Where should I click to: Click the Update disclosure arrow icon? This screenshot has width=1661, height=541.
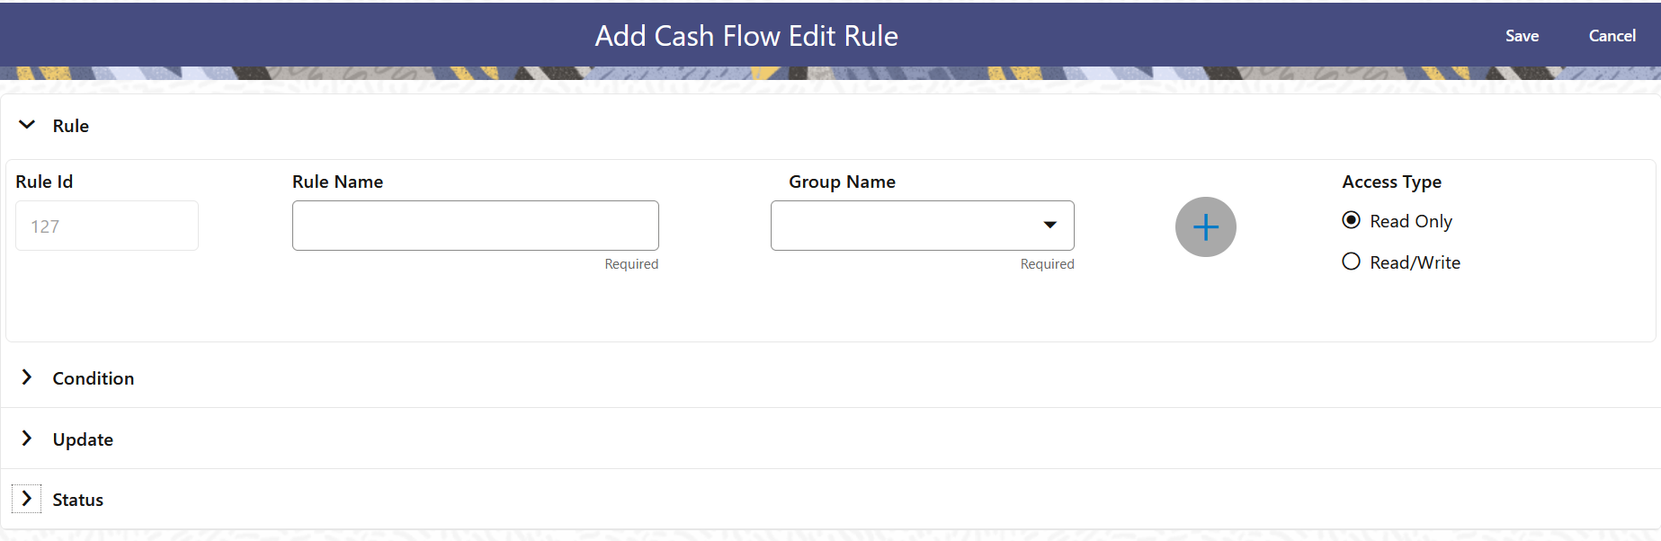tap(26, 438)
